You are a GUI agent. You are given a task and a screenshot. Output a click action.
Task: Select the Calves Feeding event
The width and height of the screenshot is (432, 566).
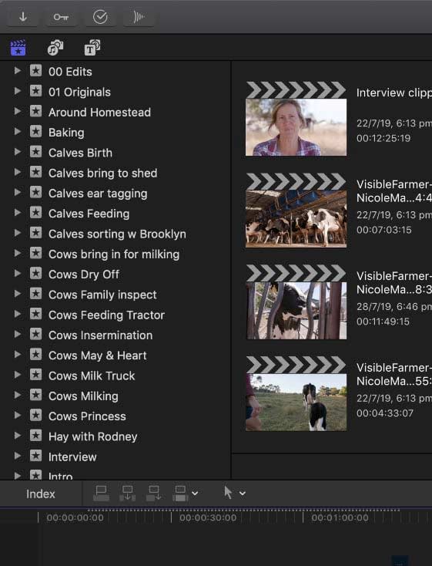[89, 214]
